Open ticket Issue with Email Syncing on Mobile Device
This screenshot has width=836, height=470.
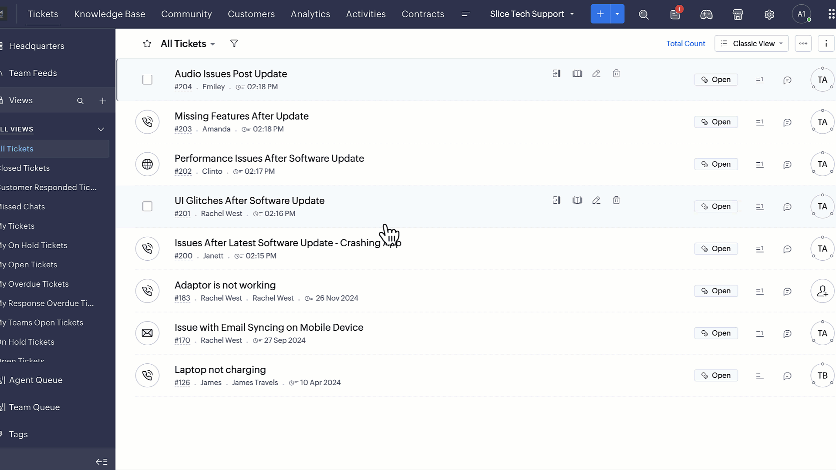[269, 327]
